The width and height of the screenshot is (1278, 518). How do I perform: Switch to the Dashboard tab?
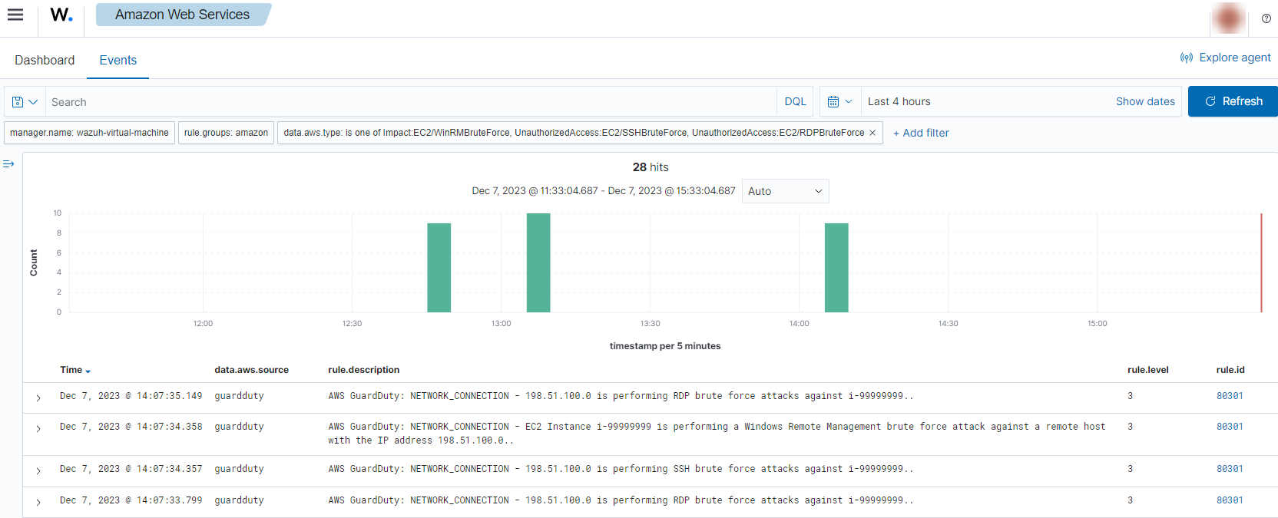pos(45,60)
